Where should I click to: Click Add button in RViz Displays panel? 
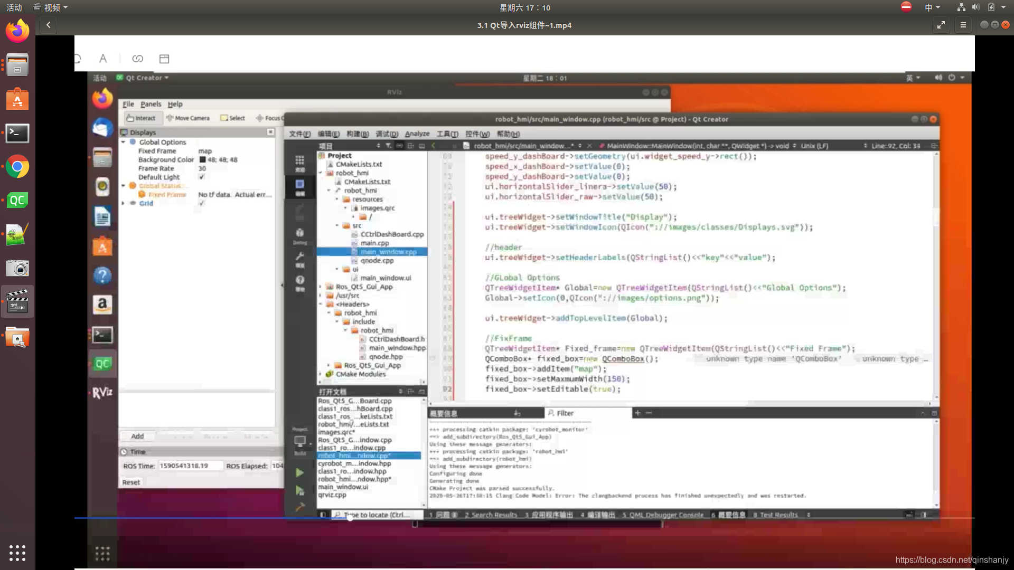pyautogui.click(x=137, y=435)
